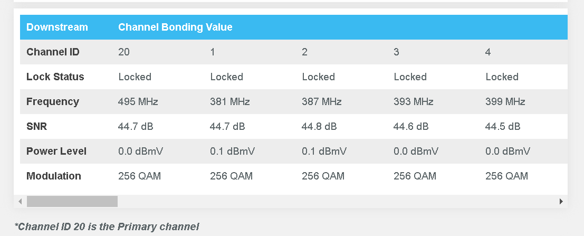This screenshot has height=236, width=584.
Task: Click the scroll left arrow of horizontal scrollbar
Action: (x=20, y=202)
